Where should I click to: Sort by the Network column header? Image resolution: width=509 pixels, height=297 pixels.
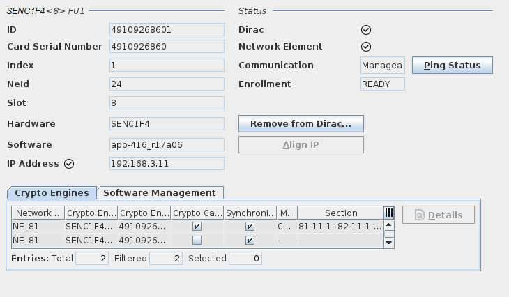coord(38,213)
